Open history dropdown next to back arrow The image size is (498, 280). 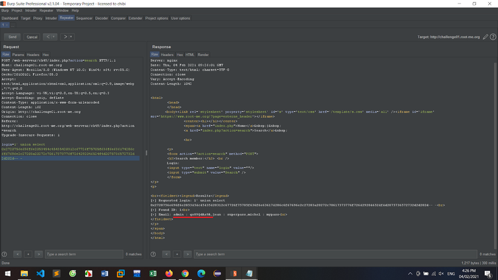(x=55, y=37)
